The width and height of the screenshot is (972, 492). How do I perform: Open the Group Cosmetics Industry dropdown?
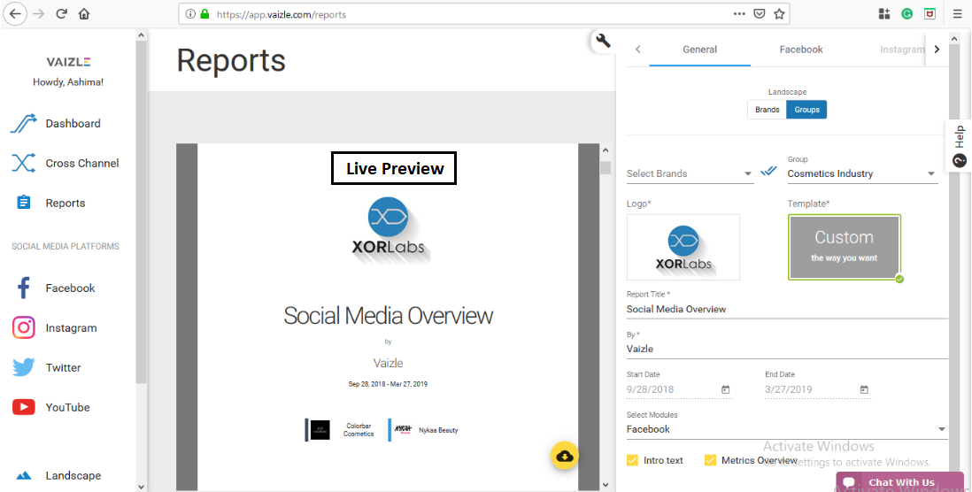click(862, 173)
